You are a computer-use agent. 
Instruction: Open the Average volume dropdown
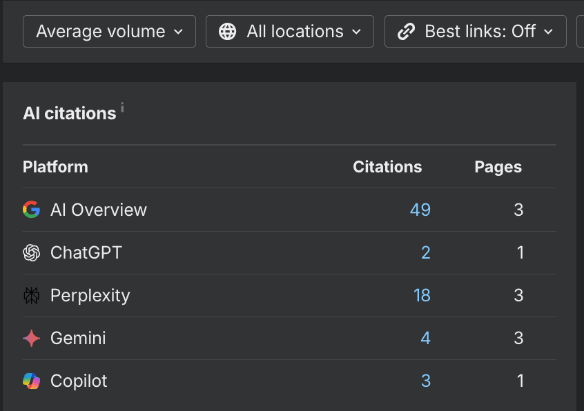pos(109,31)
